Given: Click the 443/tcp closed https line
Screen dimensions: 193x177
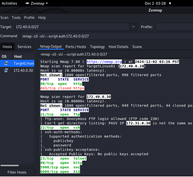Looking at the screenshot, I should (62, 88).
